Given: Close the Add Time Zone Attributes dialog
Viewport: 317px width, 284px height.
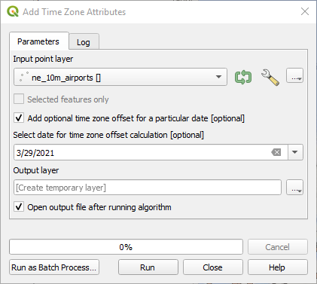Looking at the screenshot, I should click(x=305, y=11).
